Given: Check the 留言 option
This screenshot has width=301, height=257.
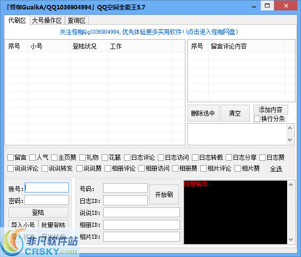Looking at the screenshot, I should pyautogui.click(x=11, y=157).
